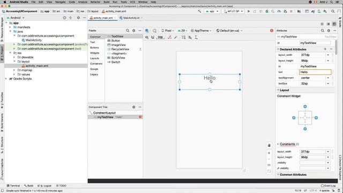Switch to Code view mode icon
The width and height of the screenshot is (343, 193).
click(x=322, y=24)
